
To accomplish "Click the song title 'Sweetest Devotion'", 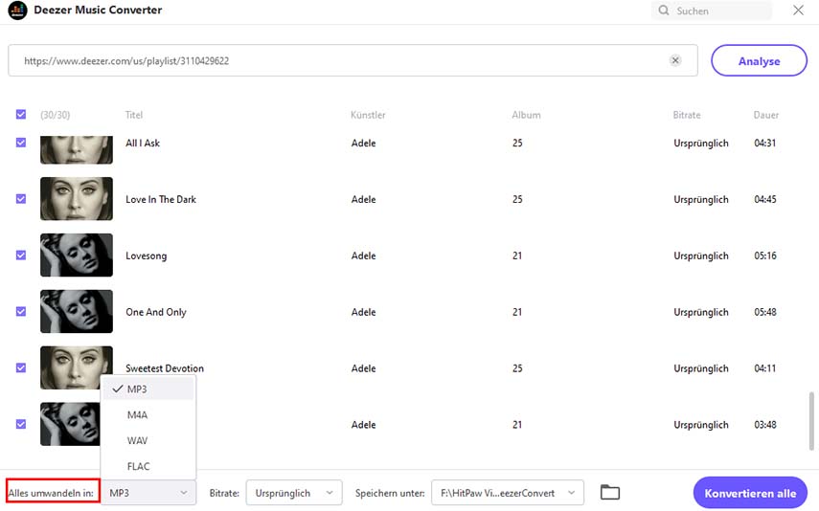I will point(165,368).
